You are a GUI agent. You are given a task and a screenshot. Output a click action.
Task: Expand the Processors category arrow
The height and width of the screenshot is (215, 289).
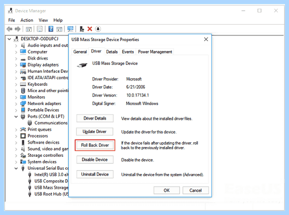(x=16, y=136)
